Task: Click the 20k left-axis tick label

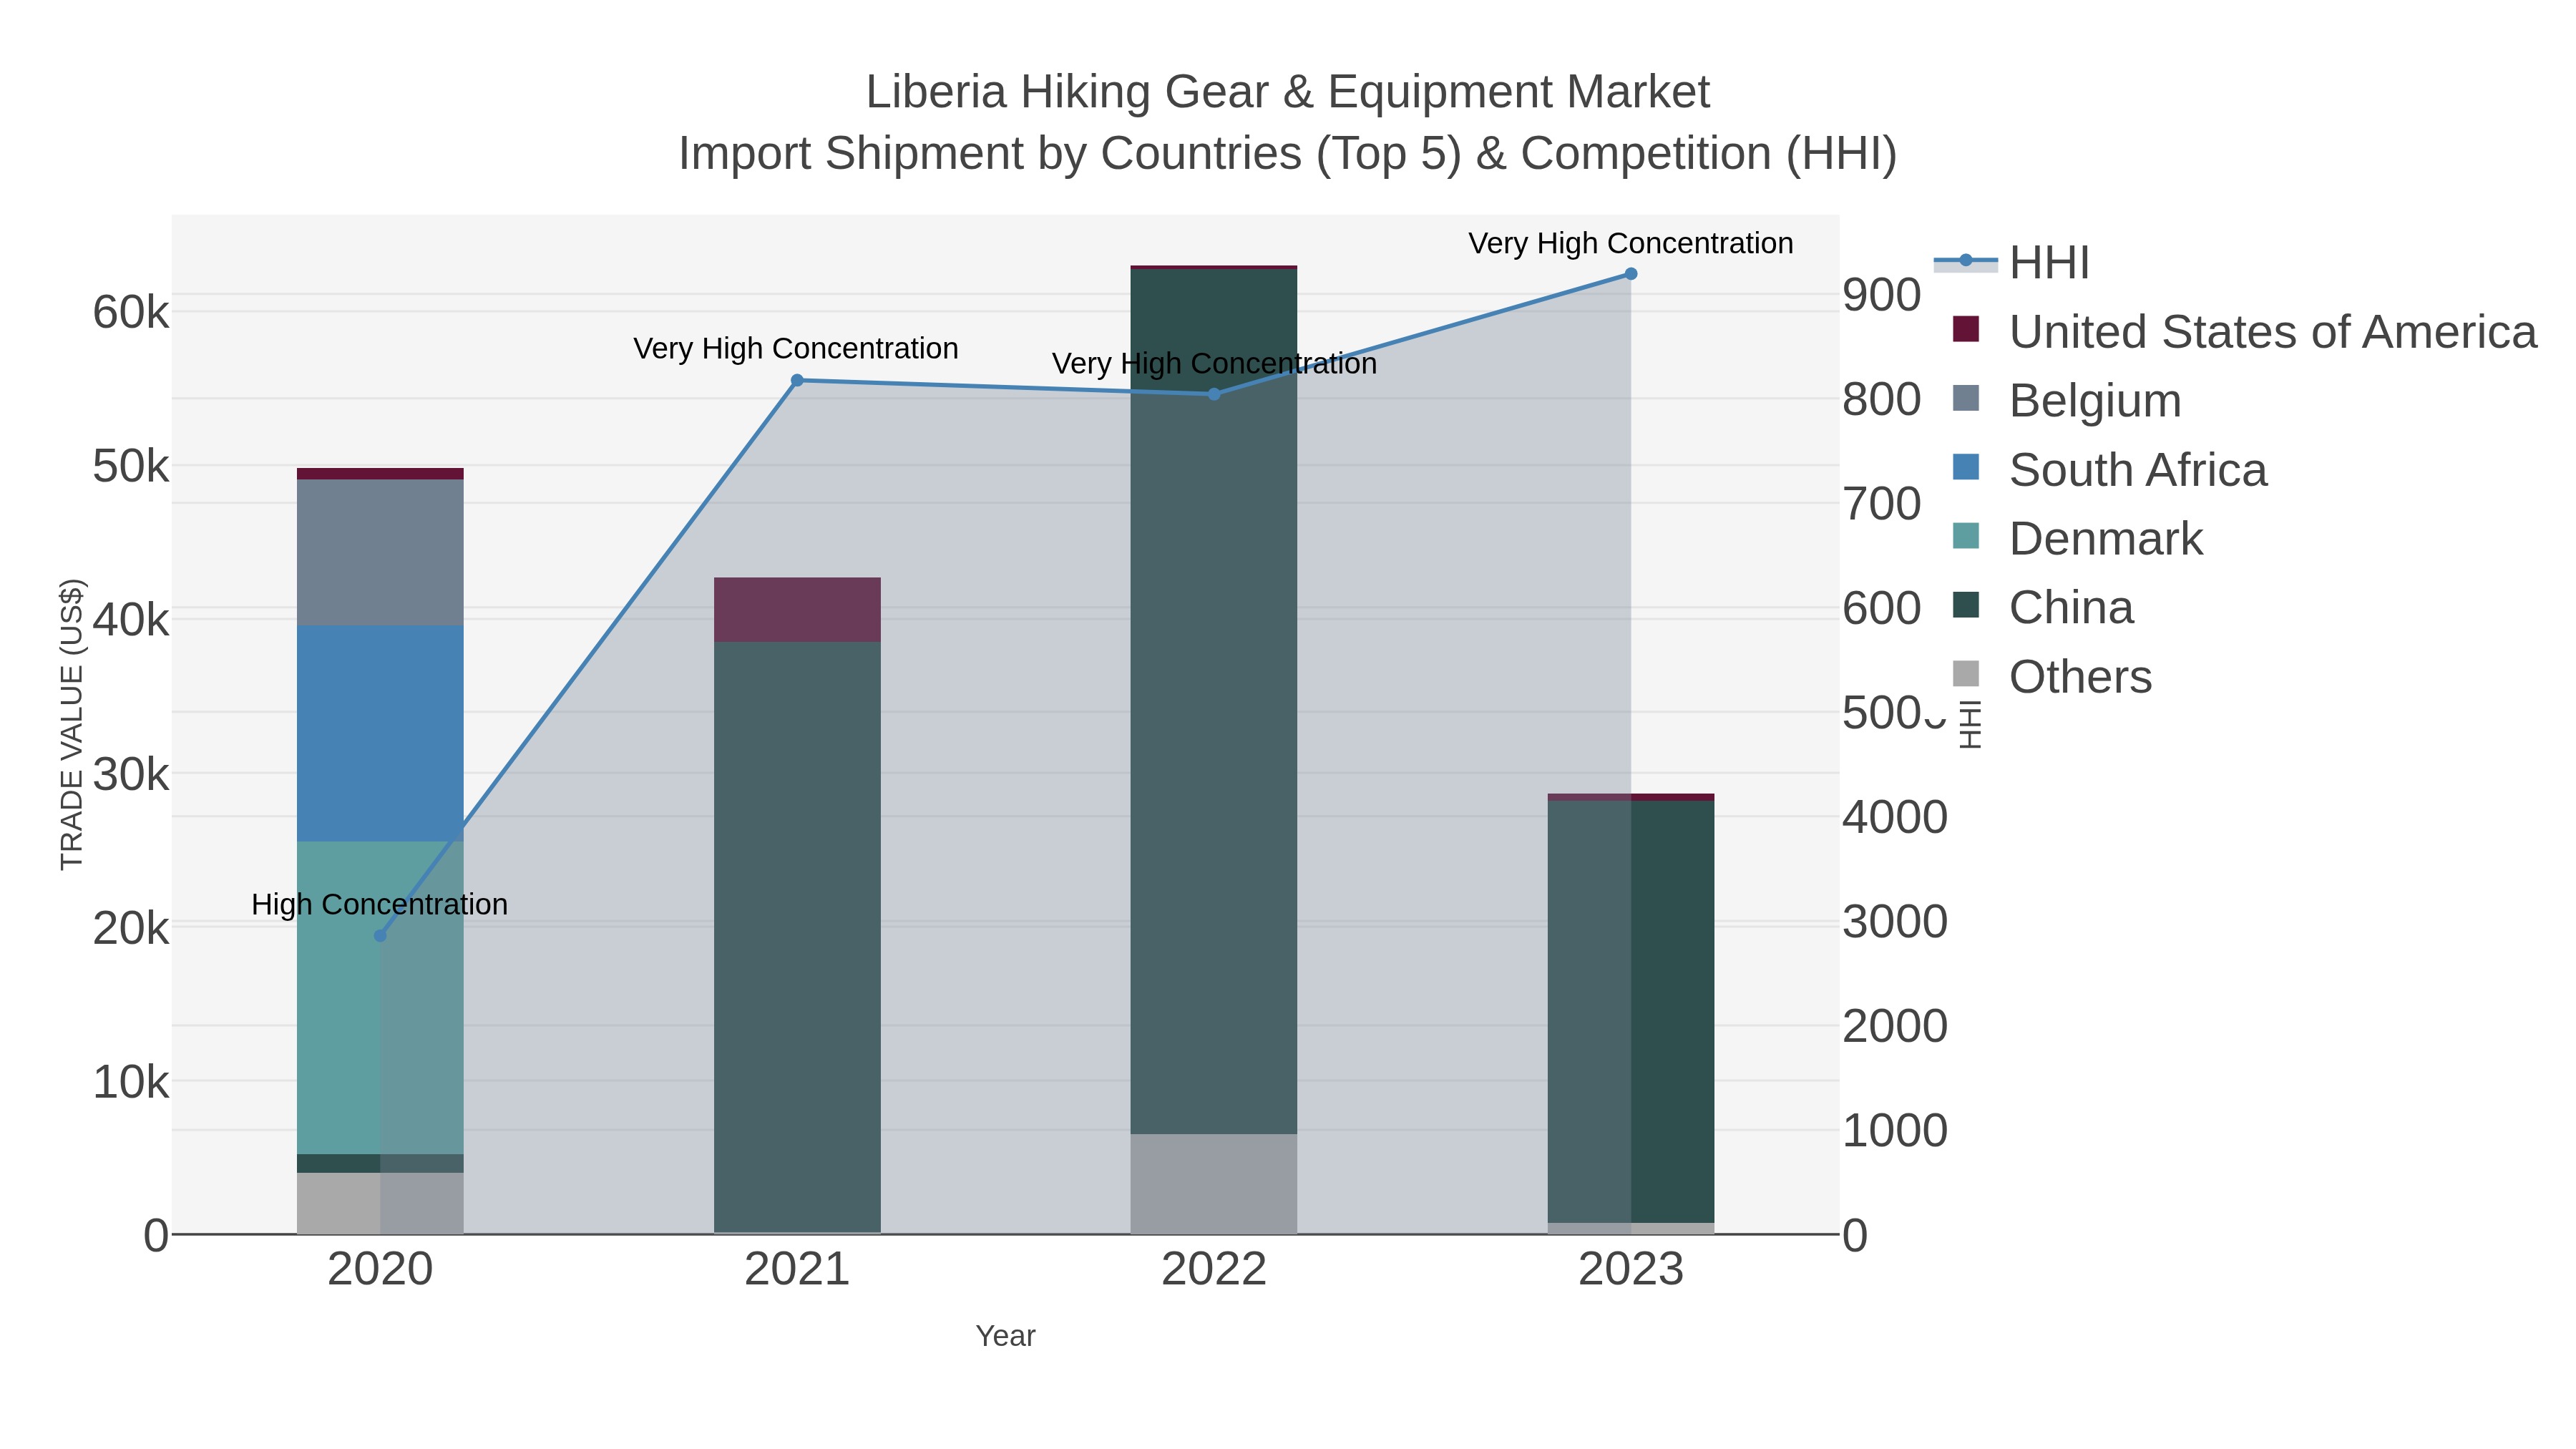Action: (x=131, y=928)
